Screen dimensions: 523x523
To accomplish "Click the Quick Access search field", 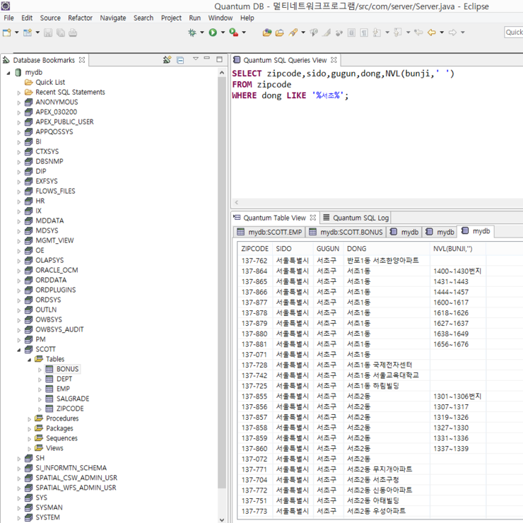I will tap(514, 33).
